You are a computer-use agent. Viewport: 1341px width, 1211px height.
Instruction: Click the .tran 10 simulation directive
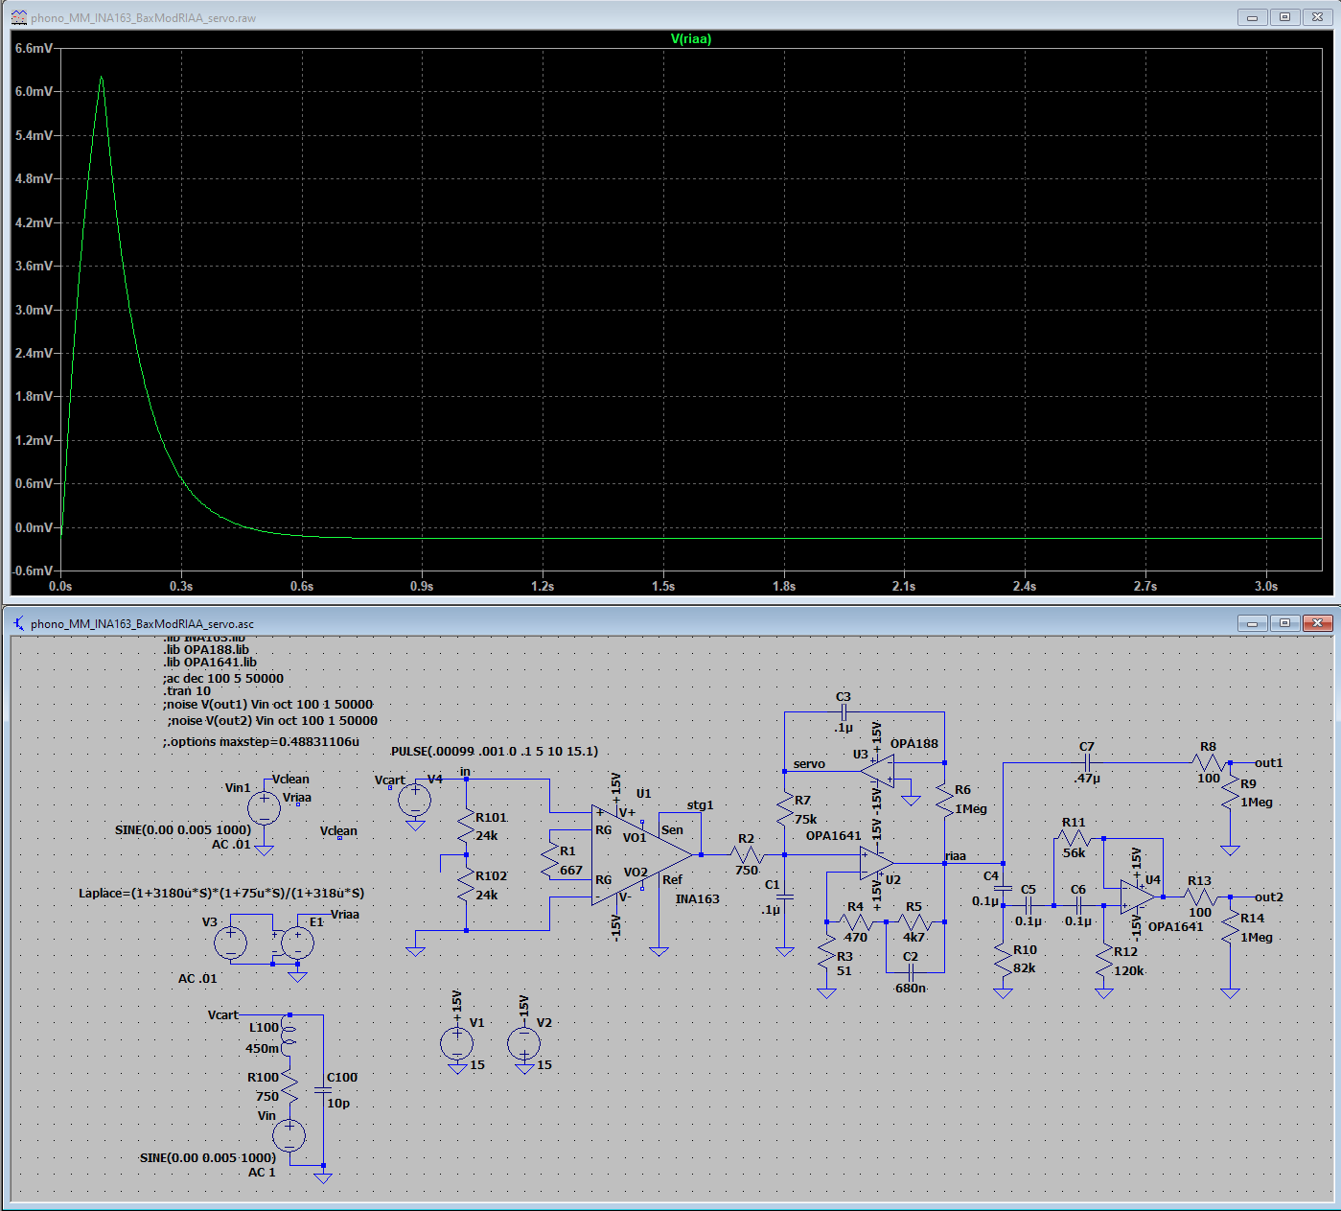tap(187, 691)
